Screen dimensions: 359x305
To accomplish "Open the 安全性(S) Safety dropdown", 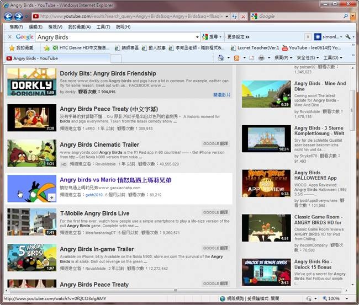I will point(308,57).
